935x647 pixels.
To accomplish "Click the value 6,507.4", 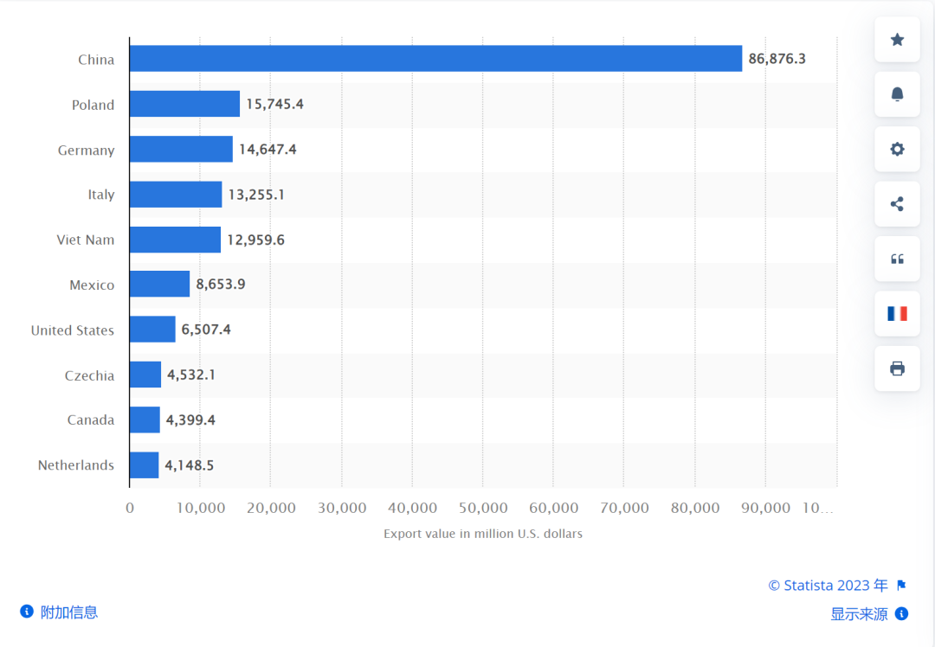I will click(206, 329).
